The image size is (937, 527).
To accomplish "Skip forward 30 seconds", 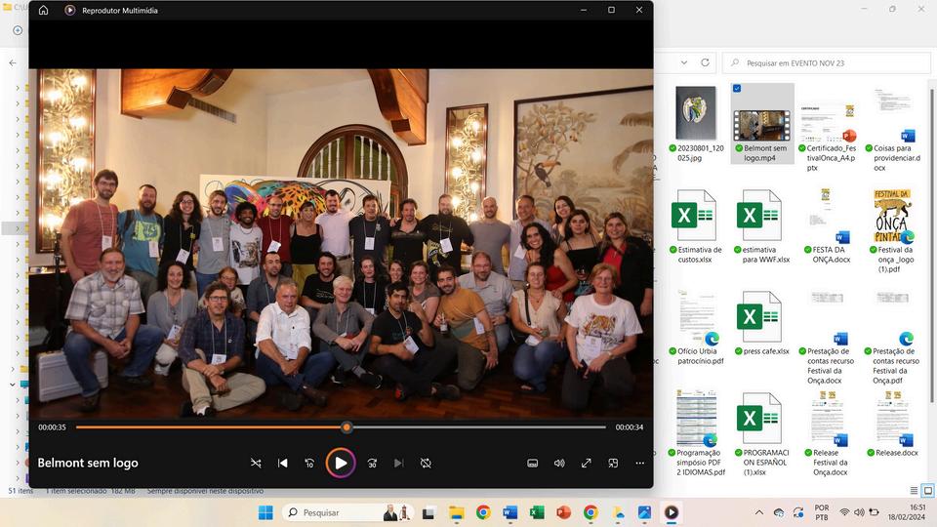I will click(372, 463).
